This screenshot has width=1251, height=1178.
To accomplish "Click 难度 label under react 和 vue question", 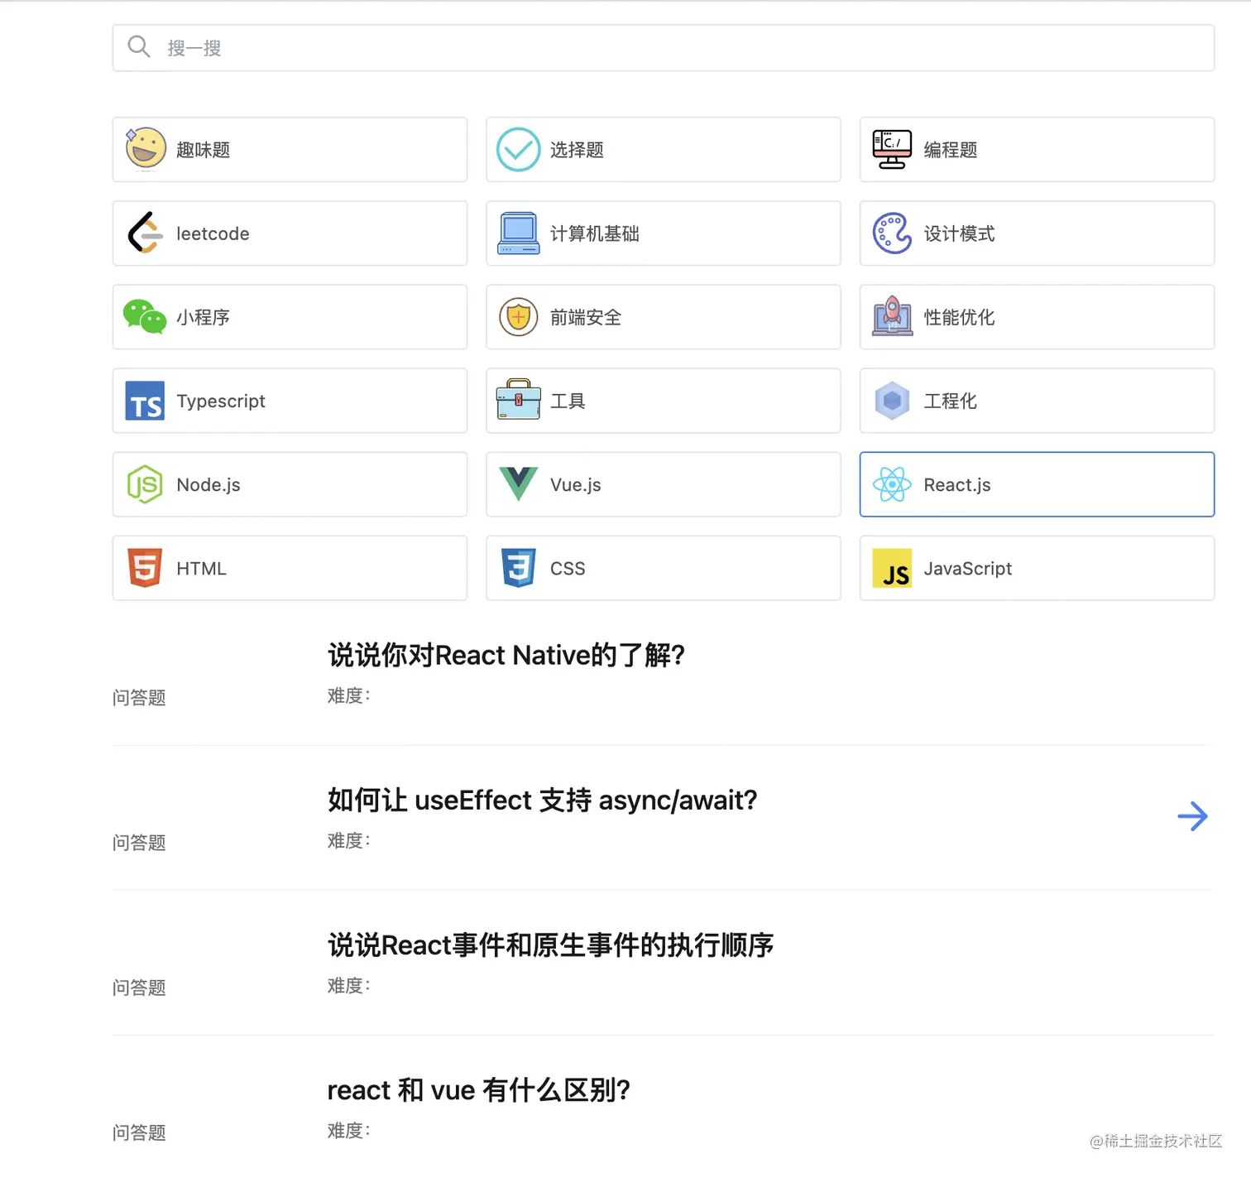I will point(348,1130).
